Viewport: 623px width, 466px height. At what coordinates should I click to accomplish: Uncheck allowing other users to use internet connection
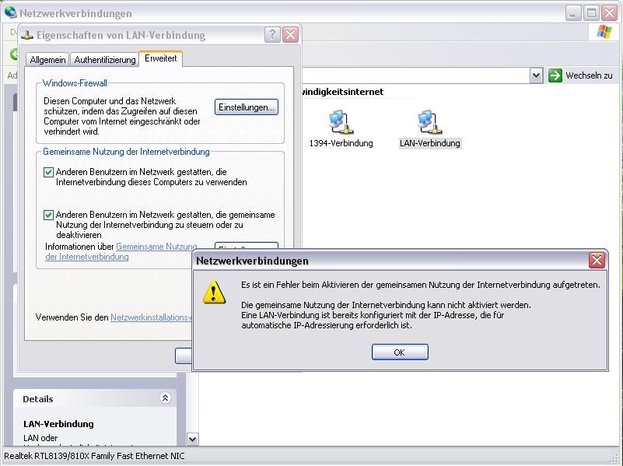coord(49,172)
